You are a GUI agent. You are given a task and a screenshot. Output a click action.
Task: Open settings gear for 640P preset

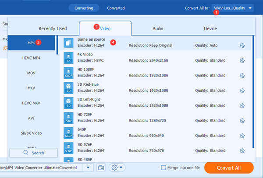pos(242,136)
